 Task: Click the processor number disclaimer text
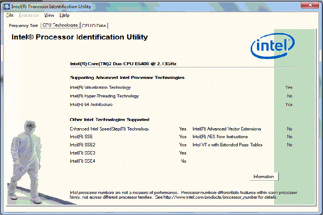click(183, 195)
